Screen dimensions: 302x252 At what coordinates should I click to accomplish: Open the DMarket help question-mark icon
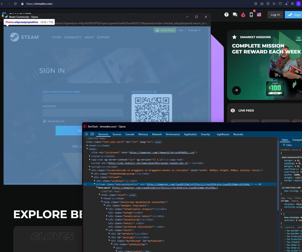[x=226, y=15]
